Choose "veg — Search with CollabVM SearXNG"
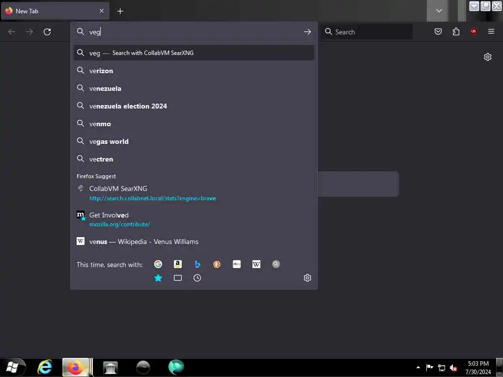This screenshot has width=503, height=377. 194,53
